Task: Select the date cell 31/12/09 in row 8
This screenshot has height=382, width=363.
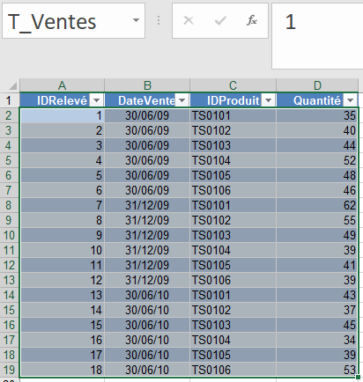Action: (x=147, y=205)
